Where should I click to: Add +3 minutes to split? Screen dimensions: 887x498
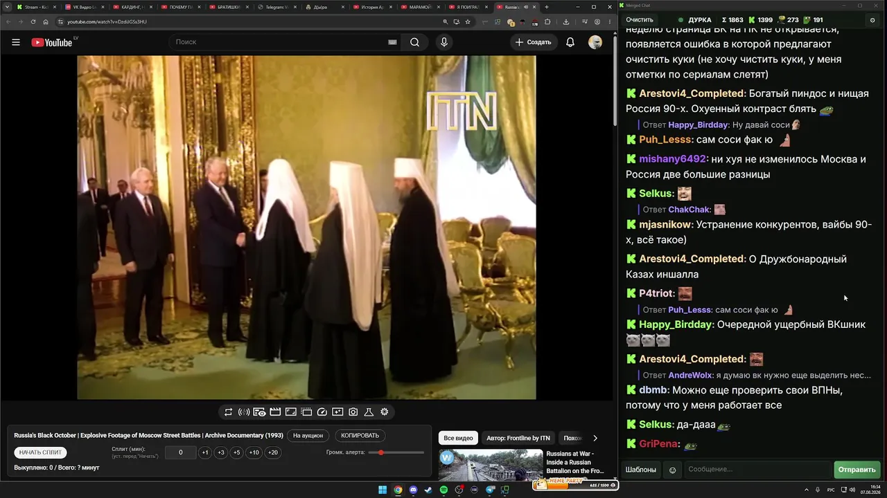tap(221, 452)
